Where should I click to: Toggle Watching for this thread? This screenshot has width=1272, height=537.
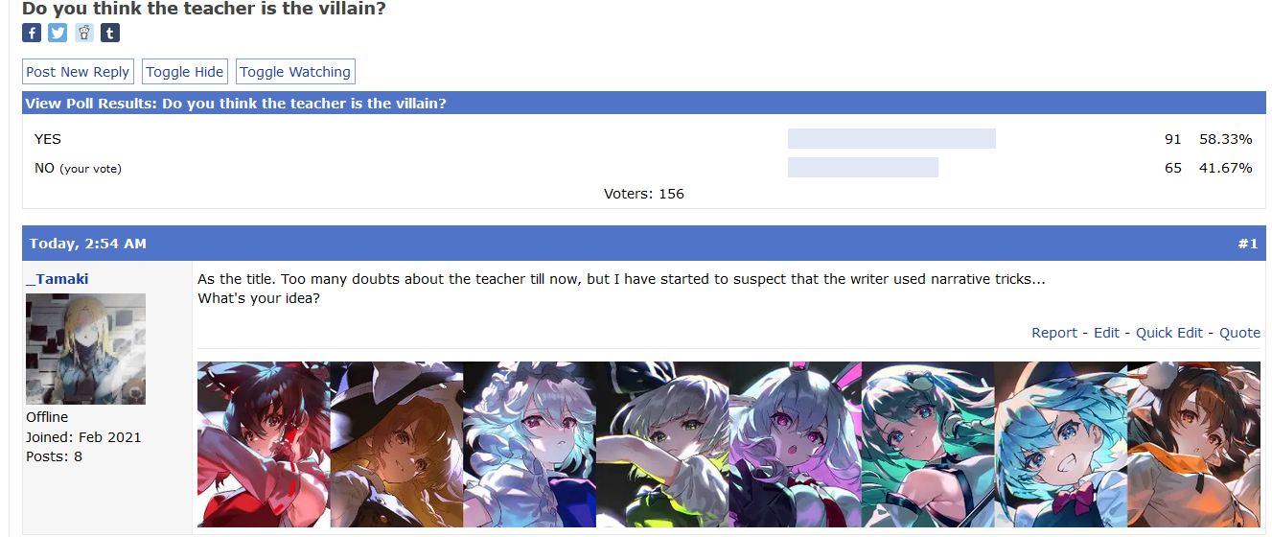tap(295, 72)
